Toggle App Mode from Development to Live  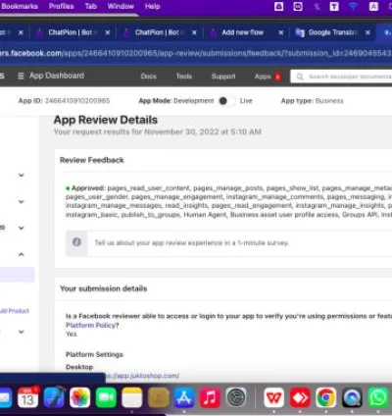[x=227, y=101]
